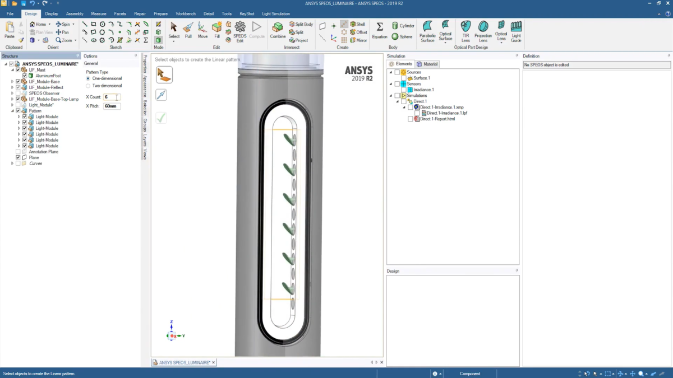Select the Pull tool
673x378 pixels.
tap(188, 30)
